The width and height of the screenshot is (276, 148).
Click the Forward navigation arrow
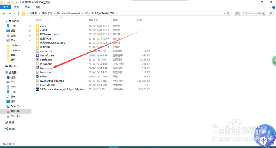tap(10, 13)
